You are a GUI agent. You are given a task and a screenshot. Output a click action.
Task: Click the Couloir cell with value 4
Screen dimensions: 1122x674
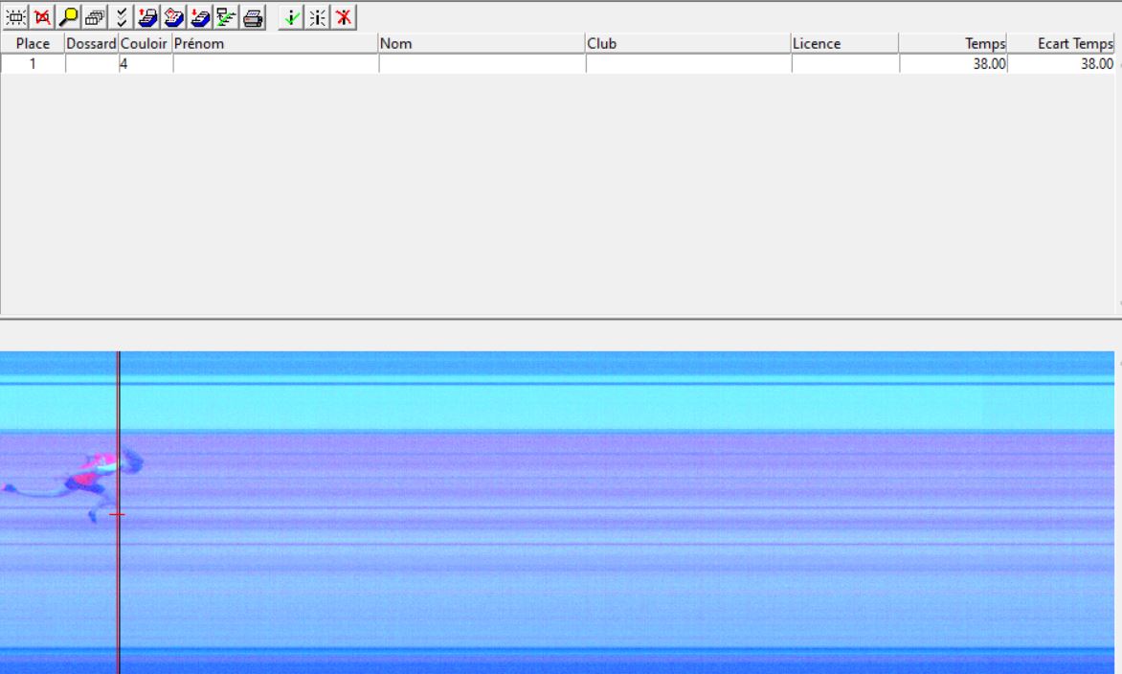click(146, 64)
